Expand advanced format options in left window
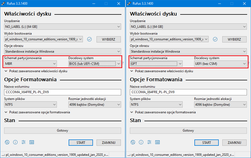Image resolution: width=251 pixels, height=158 pixels. click(x=37, y=112)
